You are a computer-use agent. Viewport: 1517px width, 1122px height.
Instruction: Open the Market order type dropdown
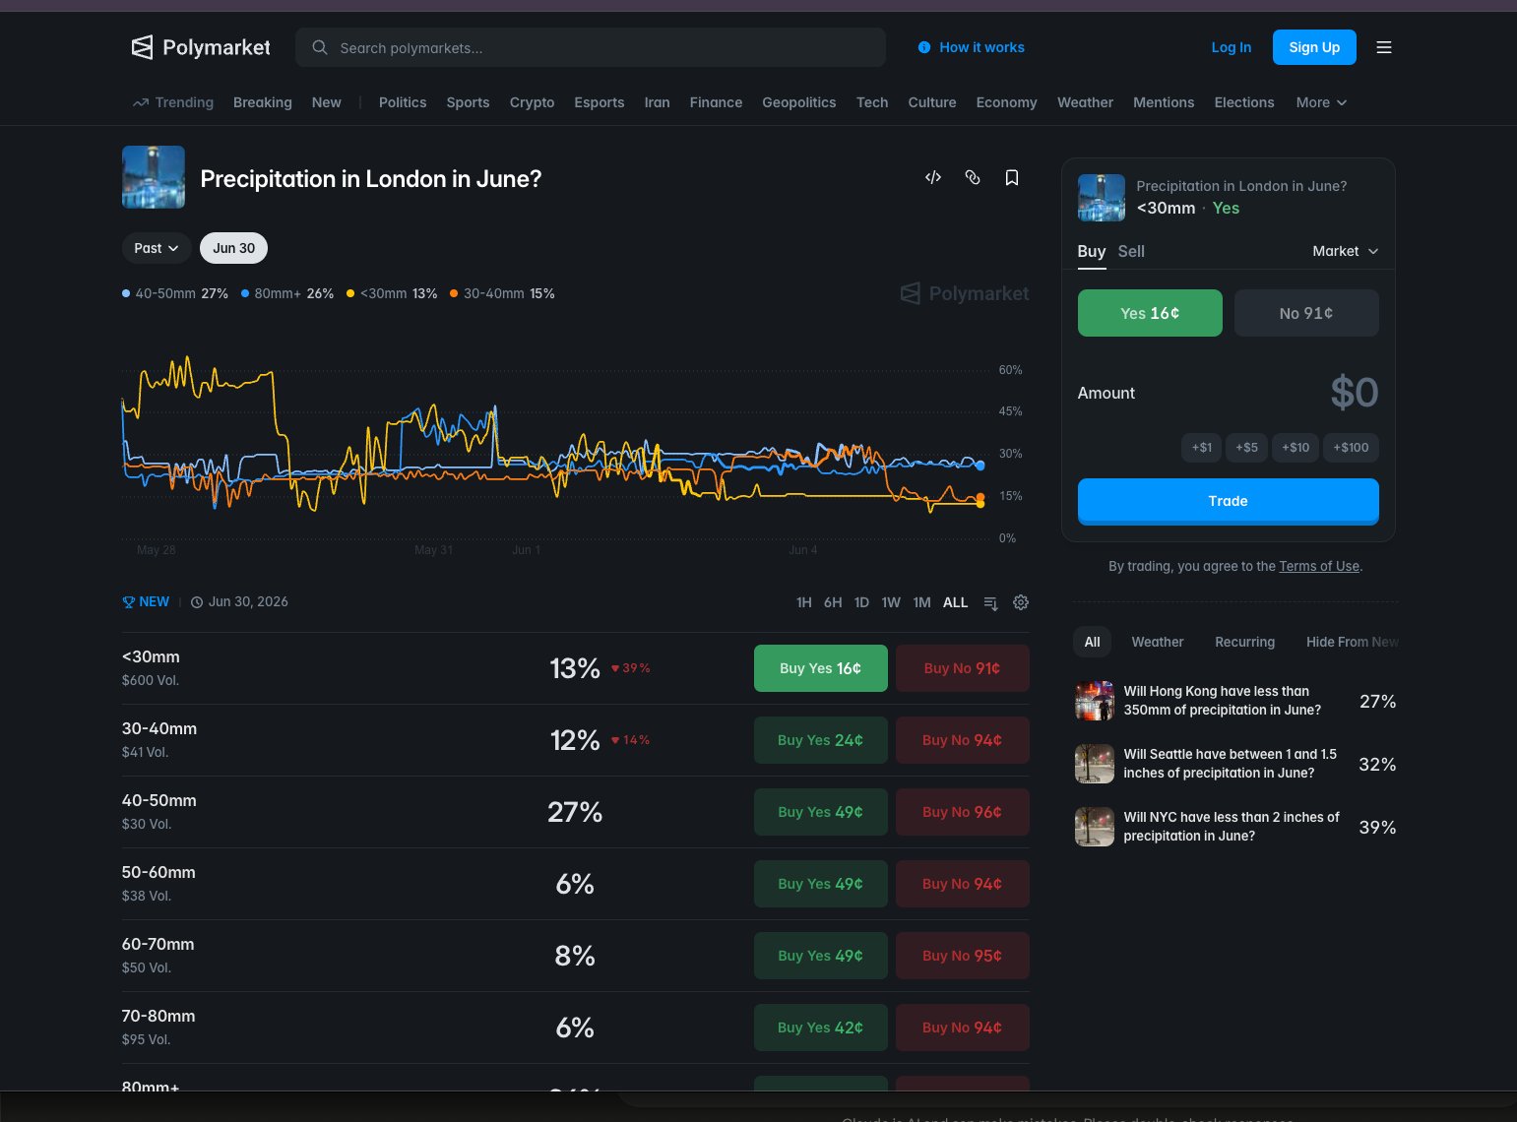(1346, 251)
